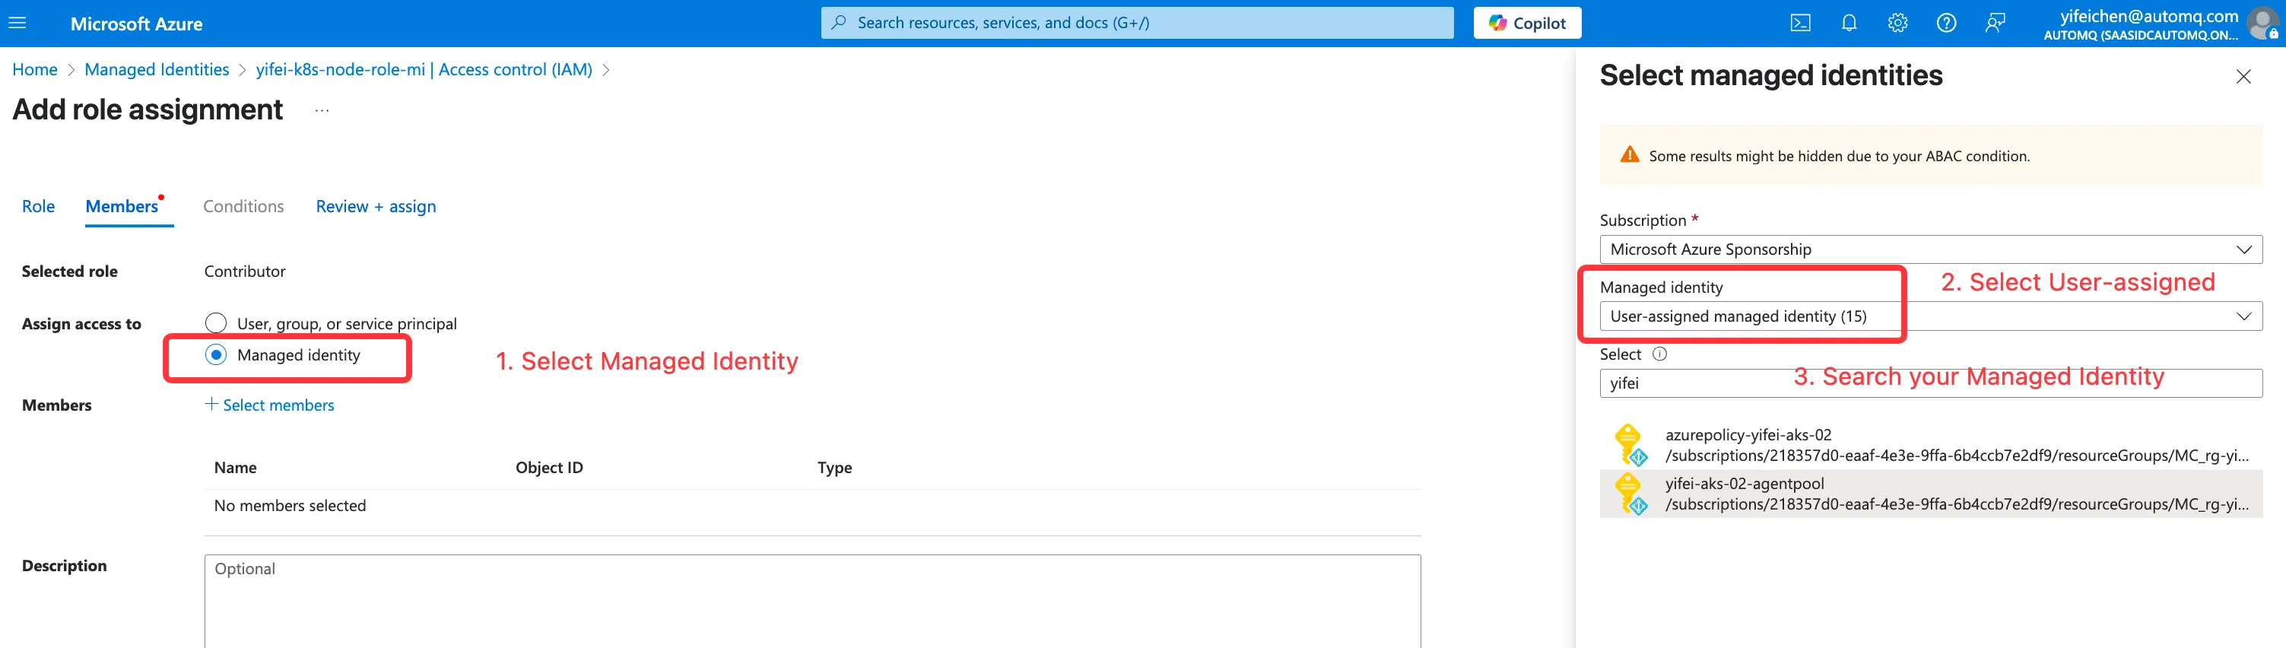Focus the search resources bar
The width and height of the screenshot is (2286, 648).
[1137, 23]
